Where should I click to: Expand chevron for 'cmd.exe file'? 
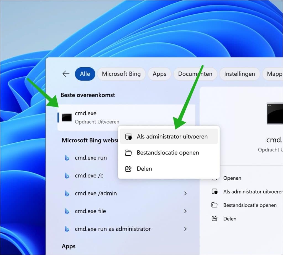click(x=185, y=211)
